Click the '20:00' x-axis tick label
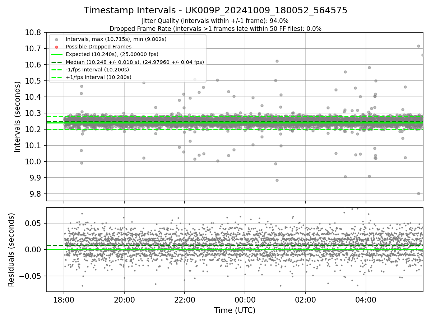Viewport: 431px width, 323px height. pos(124,299)
